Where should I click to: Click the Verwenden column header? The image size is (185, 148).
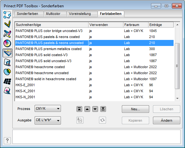106,25
